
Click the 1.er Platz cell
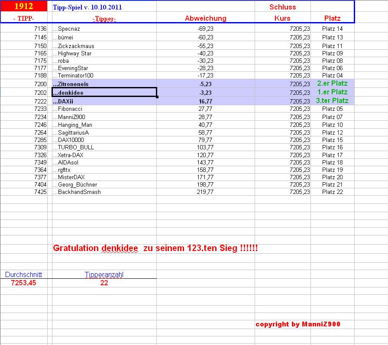332,92
